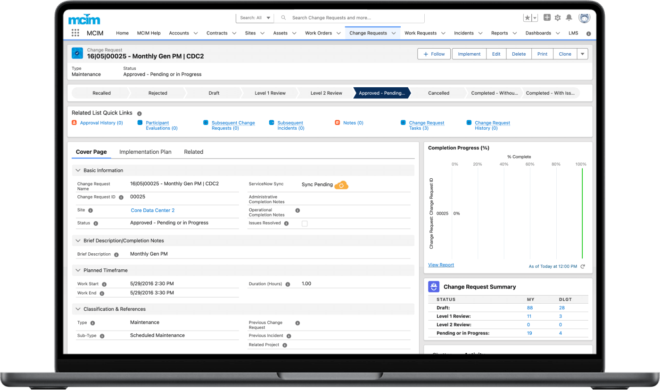The height and width of the screenshot is (390, 660).
Task: Select the Cancelled path stage
Action: click(x=438, y=93)
